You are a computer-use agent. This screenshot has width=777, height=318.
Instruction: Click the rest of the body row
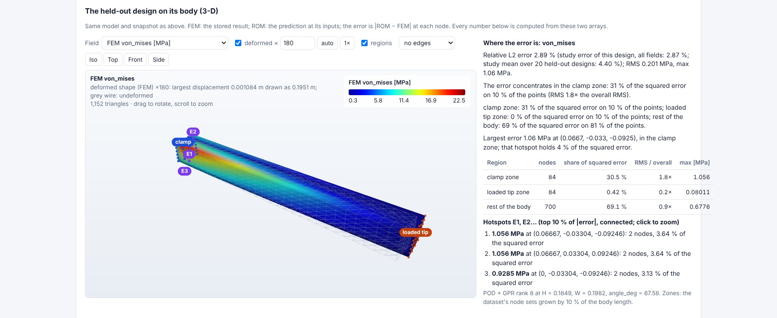[598, 207]
